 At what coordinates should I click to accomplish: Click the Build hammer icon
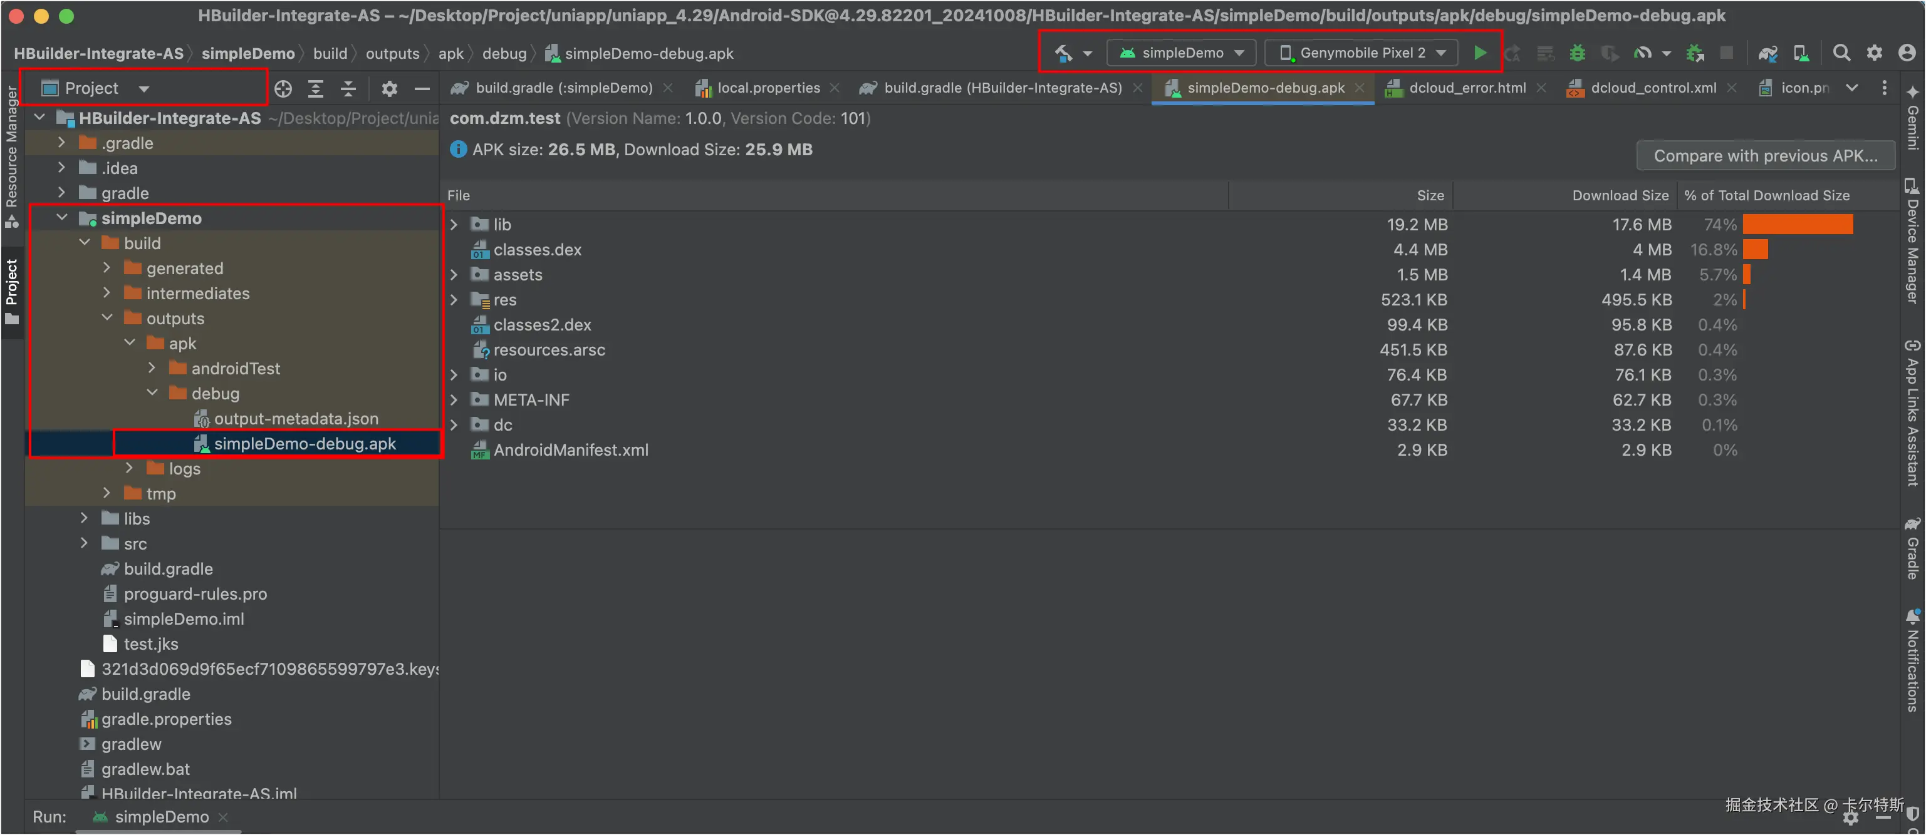(x=1063, y=53)
